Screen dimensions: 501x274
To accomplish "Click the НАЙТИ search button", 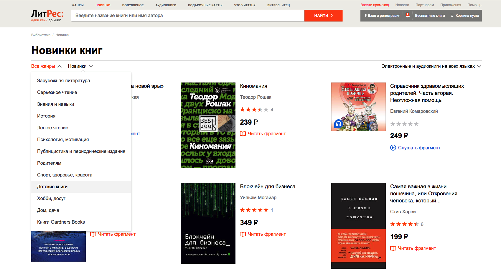I will [323, 16].
